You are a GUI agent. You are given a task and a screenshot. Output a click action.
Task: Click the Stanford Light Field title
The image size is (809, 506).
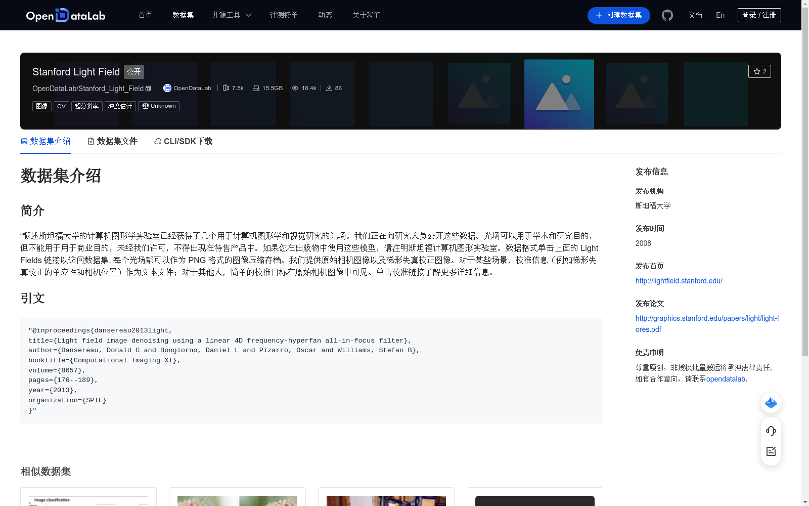click(x=76, y=72)
